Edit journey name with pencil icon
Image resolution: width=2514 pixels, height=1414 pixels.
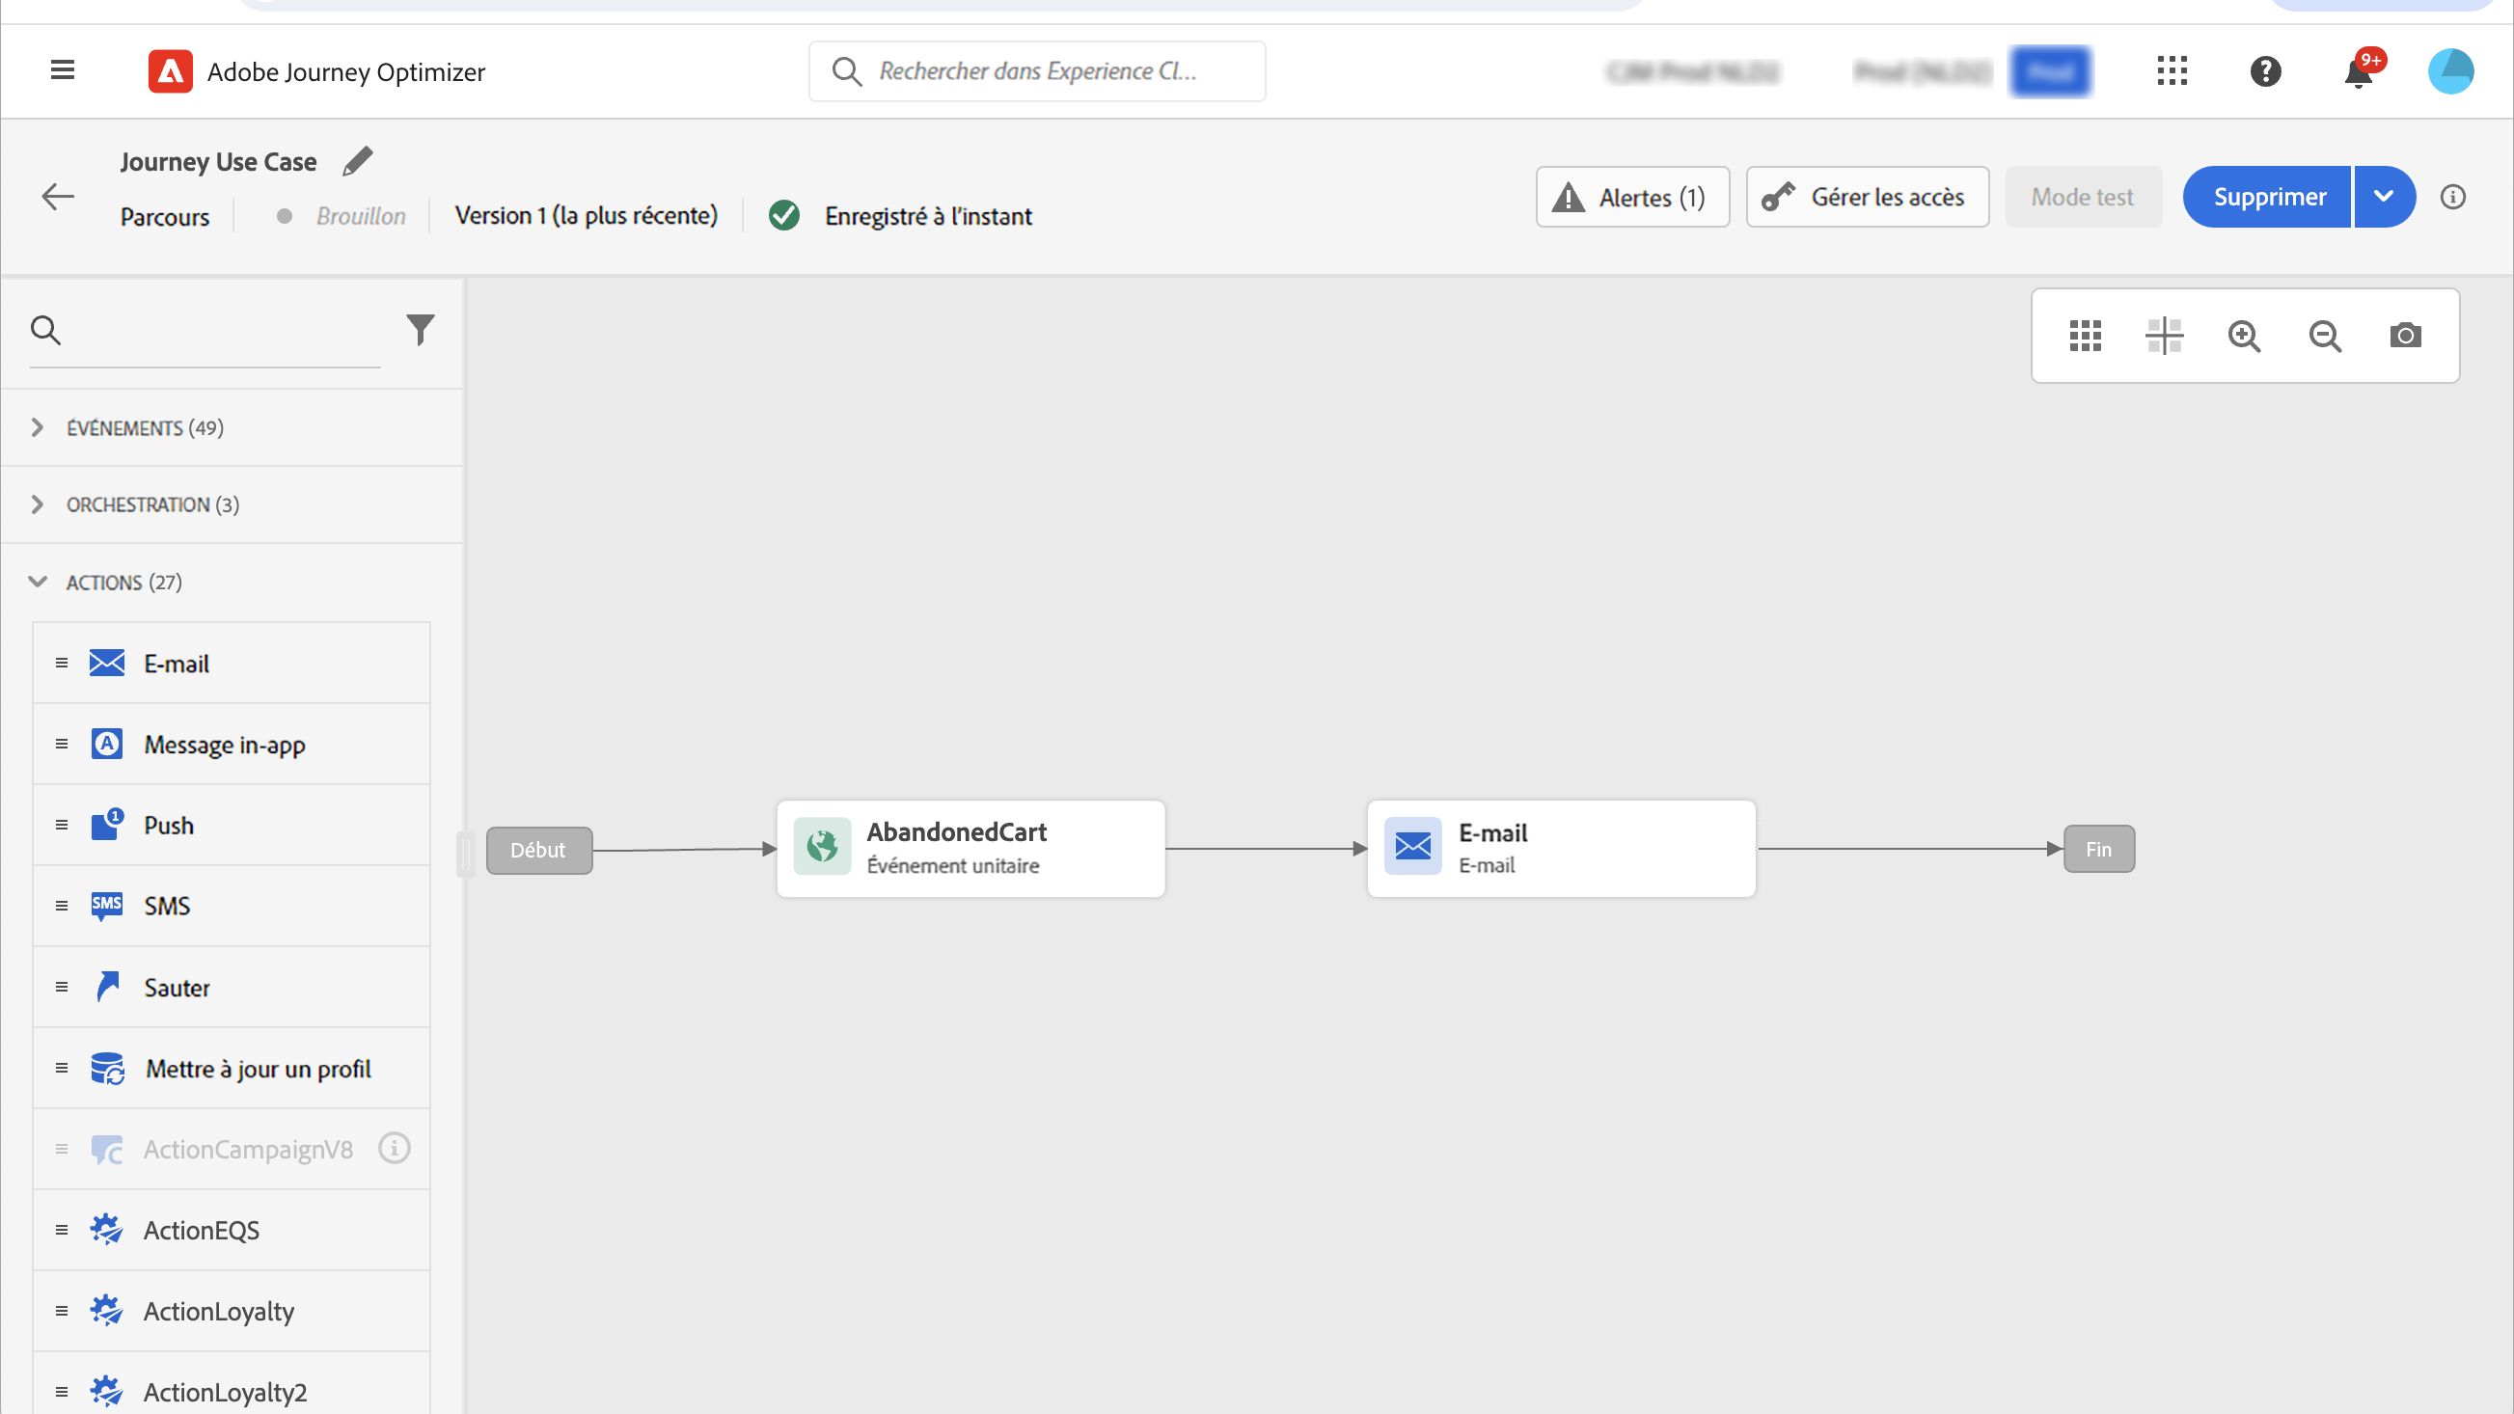(358, 161)
